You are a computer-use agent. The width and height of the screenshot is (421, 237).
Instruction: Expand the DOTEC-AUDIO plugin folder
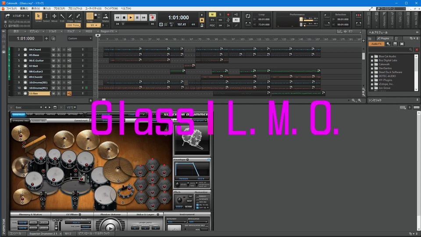pos(372,76)
